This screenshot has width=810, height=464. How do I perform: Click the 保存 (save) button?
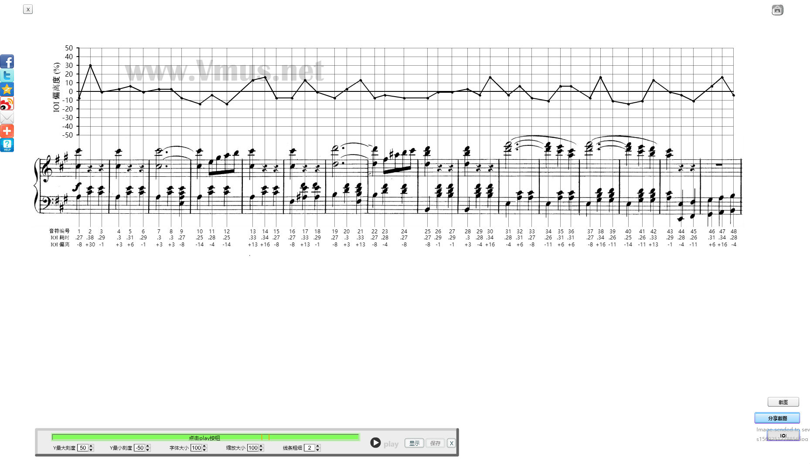tap(435, 443)
